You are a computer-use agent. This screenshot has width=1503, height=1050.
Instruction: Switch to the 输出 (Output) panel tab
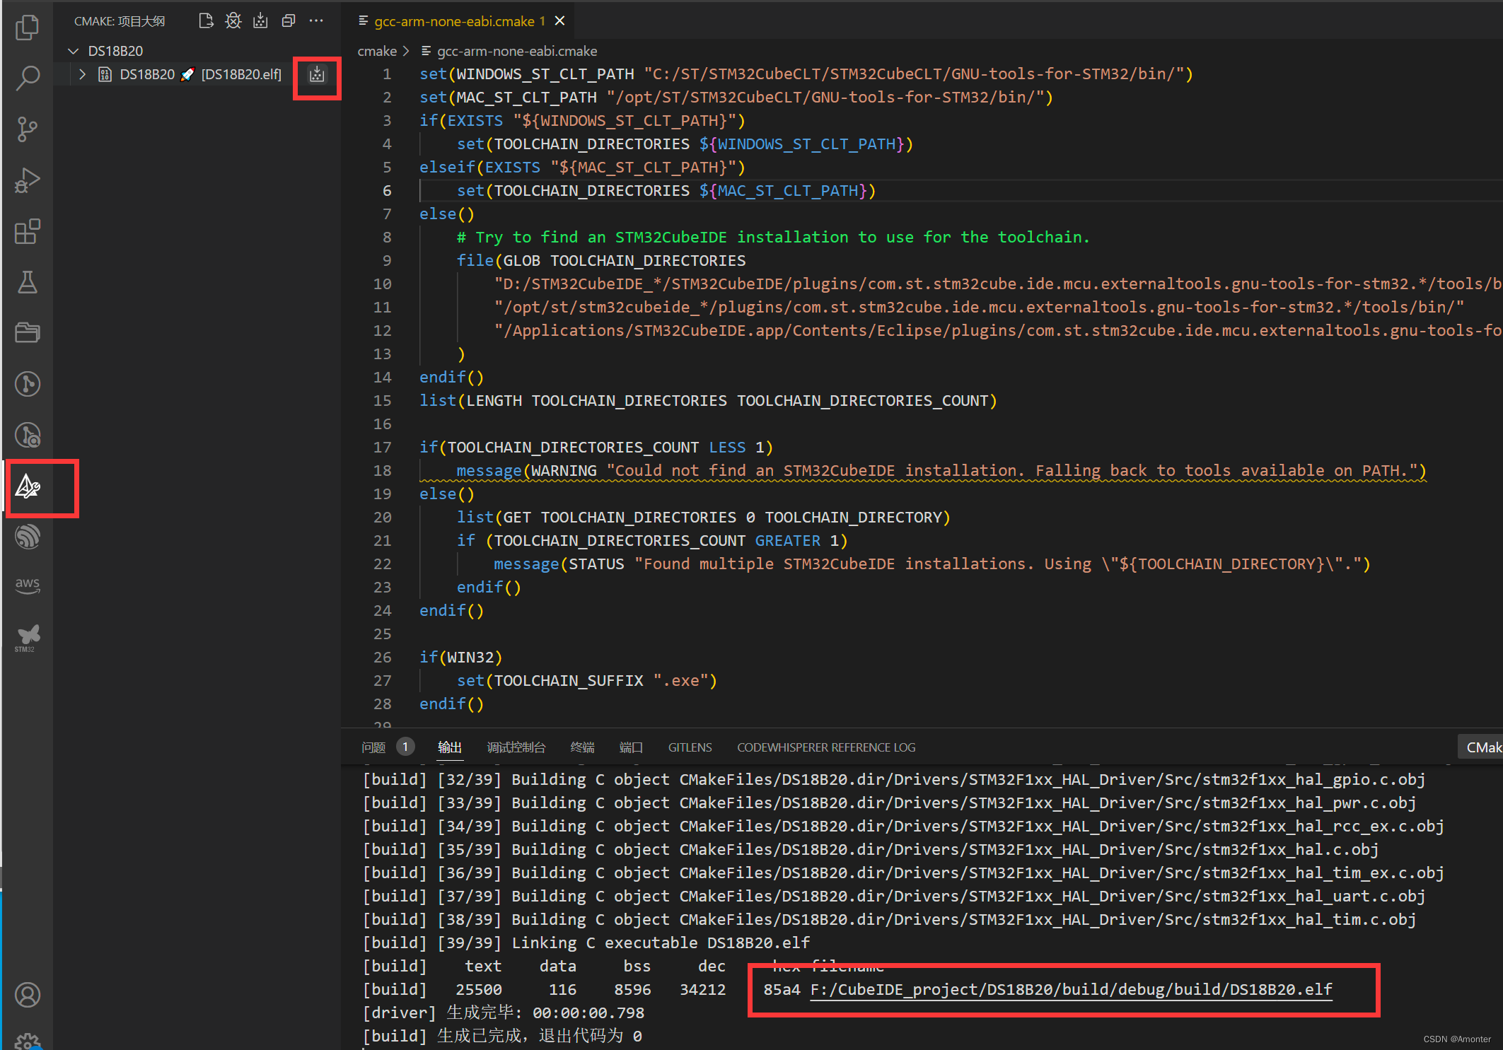[449, 747]
